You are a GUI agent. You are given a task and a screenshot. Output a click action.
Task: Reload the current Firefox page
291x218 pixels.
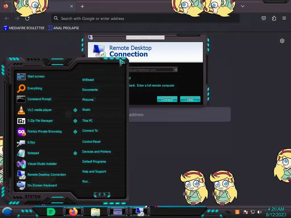27,18
